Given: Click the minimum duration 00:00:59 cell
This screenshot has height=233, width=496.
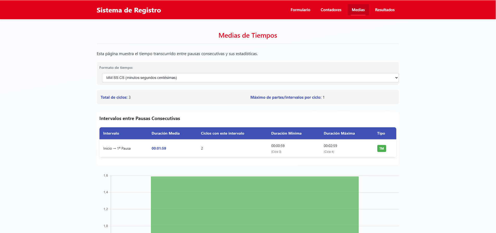Looking at the screenshot, I should (x=278, y=146).
